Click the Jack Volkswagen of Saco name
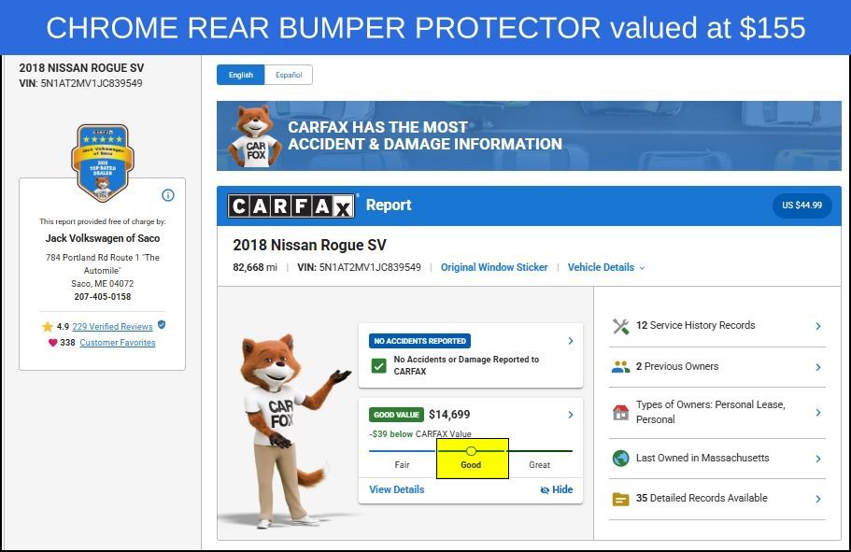 coord(103,238)
